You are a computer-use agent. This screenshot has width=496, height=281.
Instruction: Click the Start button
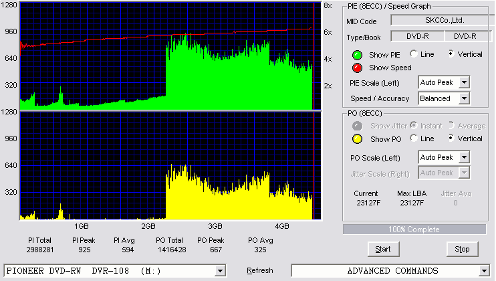(384, 250)
